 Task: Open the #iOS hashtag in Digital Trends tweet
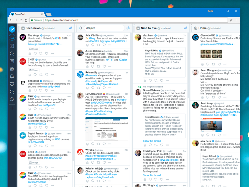tap(57, 139)
